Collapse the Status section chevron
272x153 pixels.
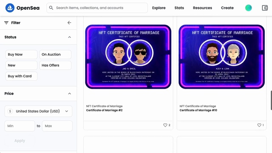[69, 37]
